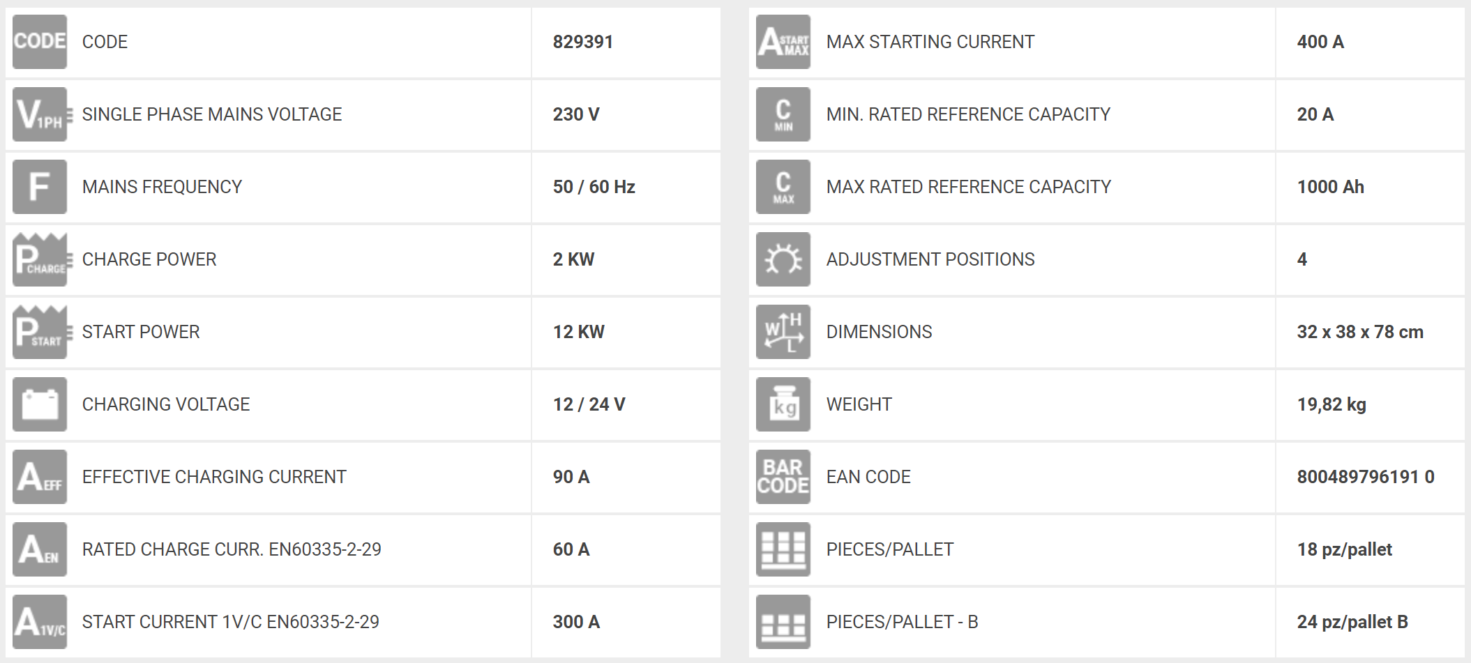The image size is (1471, 663).
Task: Select the product code value 829391
Action: (x=582, y=42)
